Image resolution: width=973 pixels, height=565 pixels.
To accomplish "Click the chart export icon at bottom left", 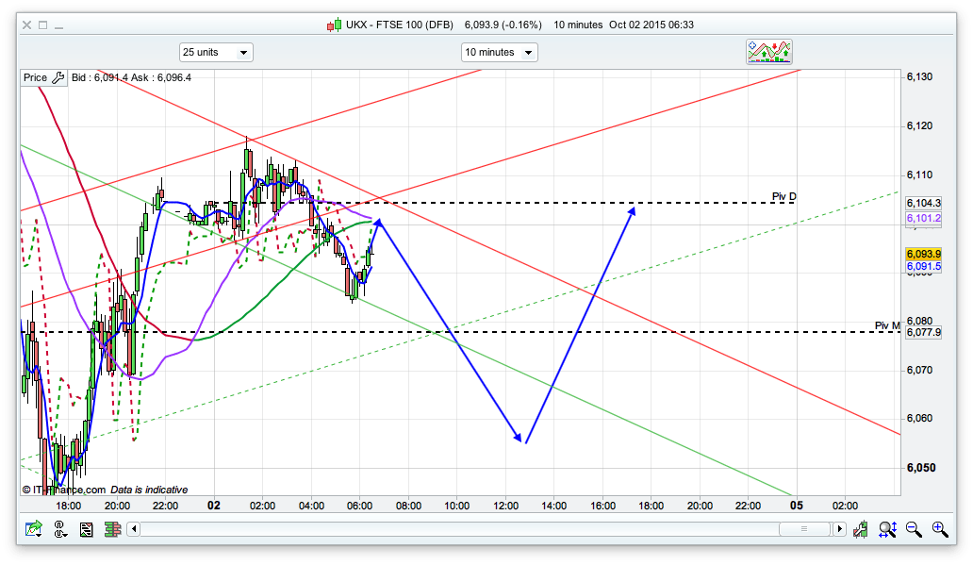I will click(x=34, y=530).
